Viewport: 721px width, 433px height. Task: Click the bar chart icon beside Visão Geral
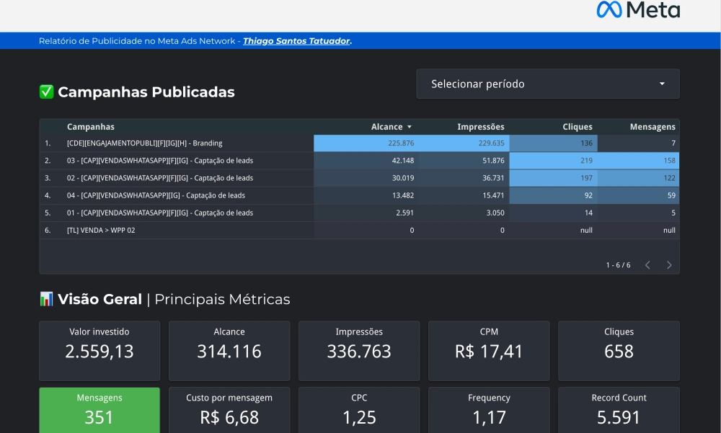tap(47, 300)
